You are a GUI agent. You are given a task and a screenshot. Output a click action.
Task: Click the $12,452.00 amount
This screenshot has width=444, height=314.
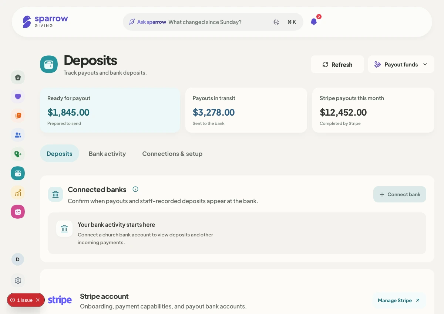(x=343, y=112)
